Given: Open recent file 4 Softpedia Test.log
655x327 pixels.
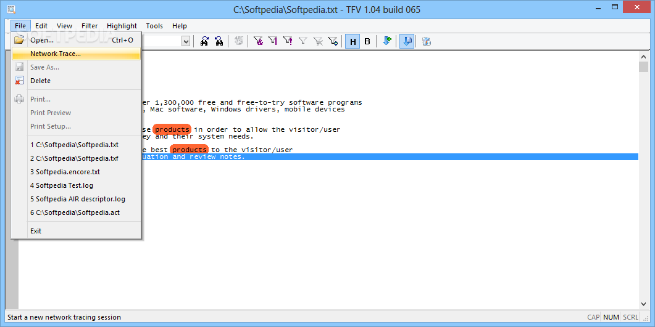Looking at the screenshot, I should (x=76, y=185).
